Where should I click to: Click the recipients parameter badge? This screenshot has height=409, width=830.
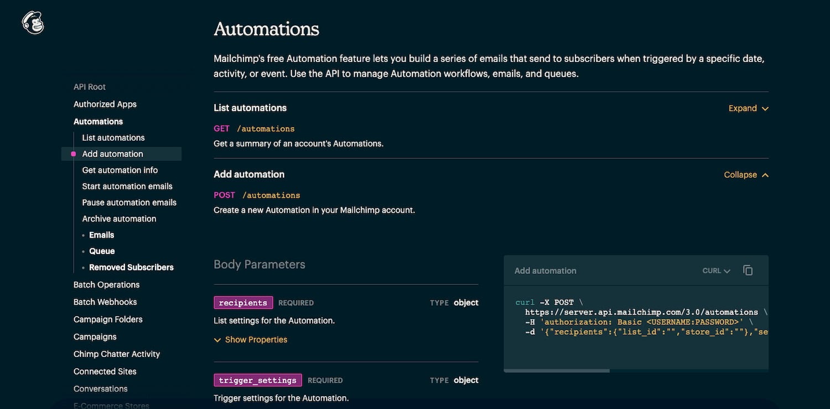click(243, 302)
